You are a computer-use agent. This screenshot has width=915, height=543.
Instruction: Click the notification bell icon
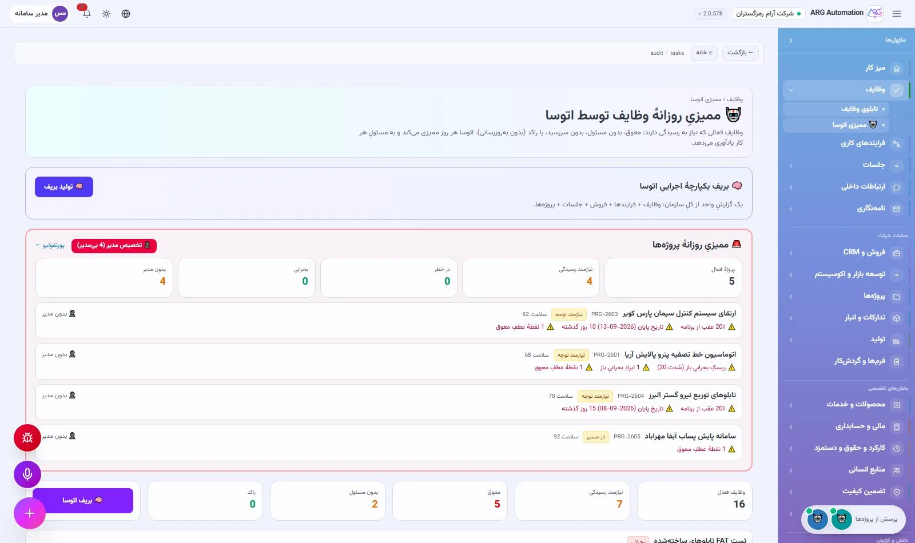[x=87, y=14]
